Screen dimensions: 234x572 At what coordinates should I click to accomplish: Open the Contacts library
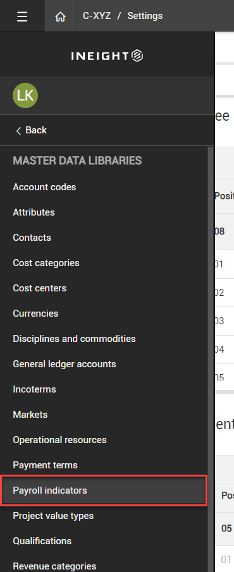point(32,238)
